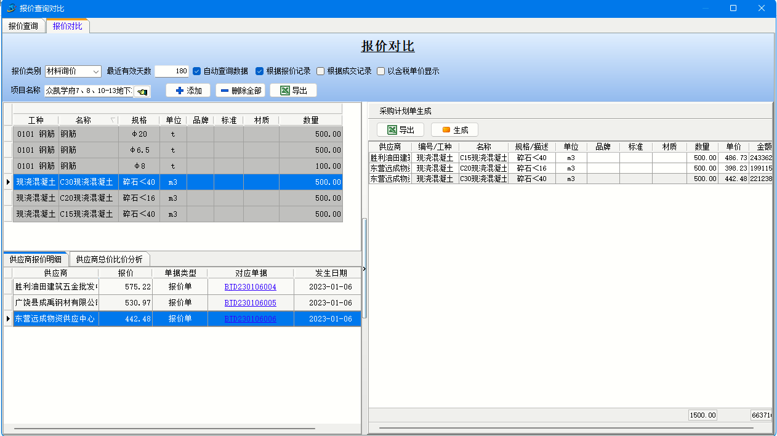Open the 报价类别 dropdown
777x436 pixels.
coord(96,71)
